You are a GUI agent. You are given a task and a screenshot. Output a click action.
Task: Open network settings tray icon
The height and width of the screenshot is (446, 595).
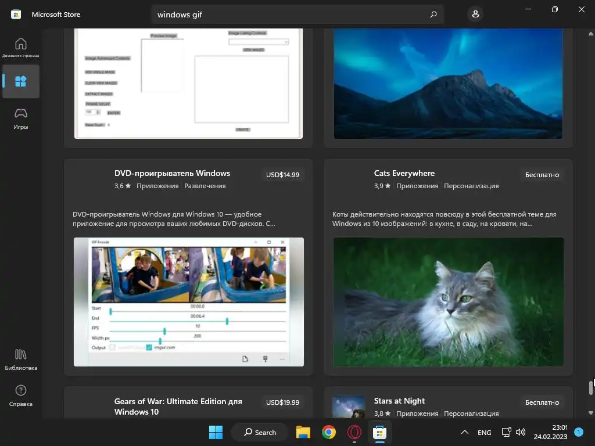point(506,432)
